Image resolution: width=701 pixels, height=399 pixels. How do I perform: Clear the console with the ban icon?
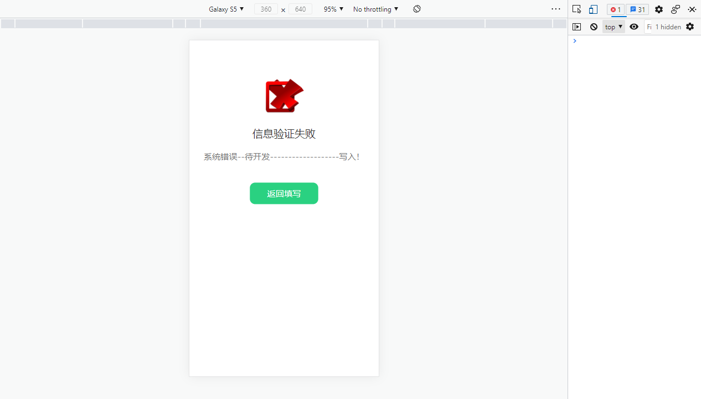coord(594,27)
